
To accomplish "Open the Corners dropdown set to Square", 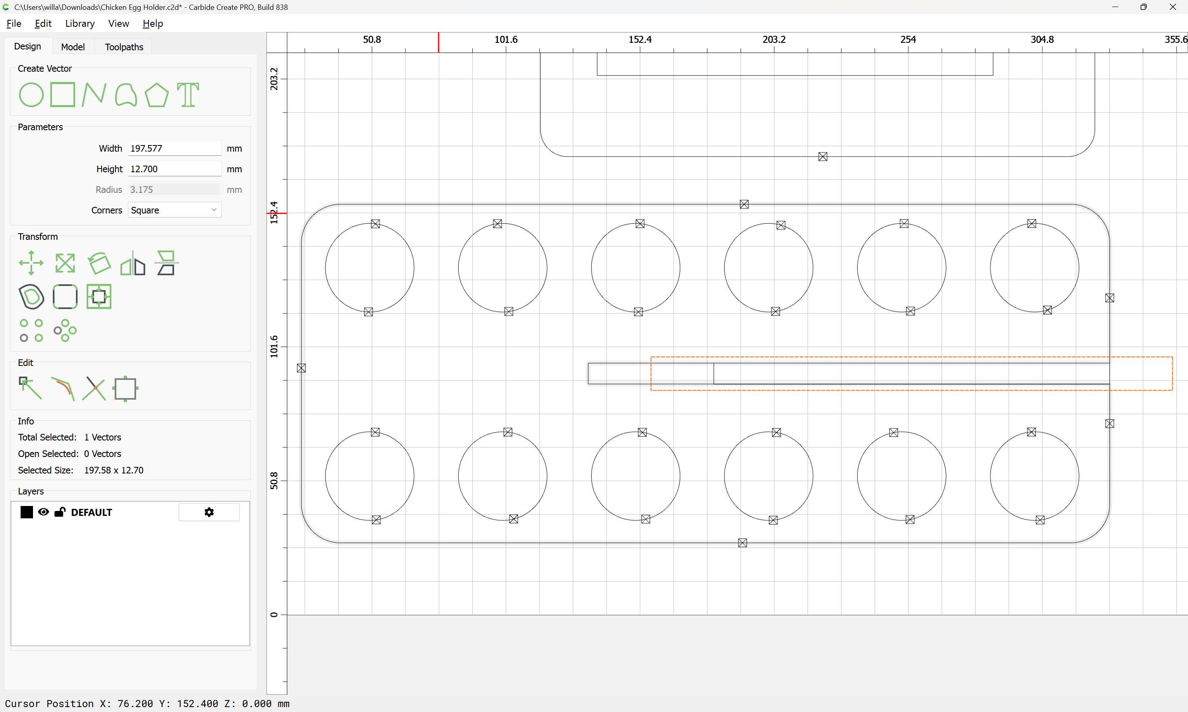I will pyautogui.click(x=174, y=210).
